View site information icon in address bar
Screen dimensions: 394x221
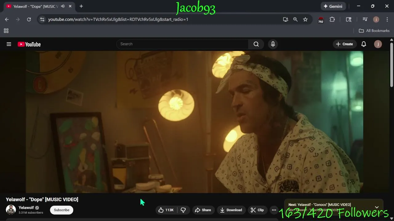pos(42,19)
